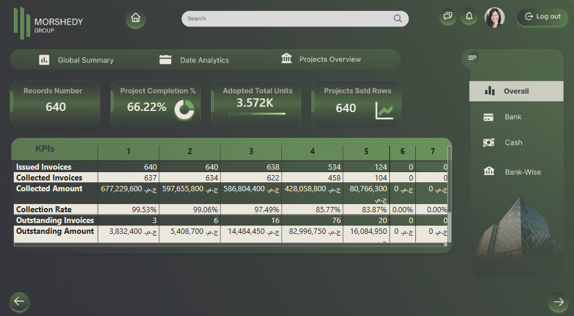Click the 85.77% collection rate cell
Screen dimensions: 574x316
tap(313, 210)
